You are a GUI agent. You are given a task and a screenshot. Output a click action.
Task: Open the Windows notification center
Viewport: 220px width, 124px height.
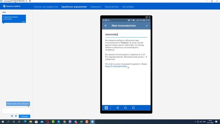point(216,122)
